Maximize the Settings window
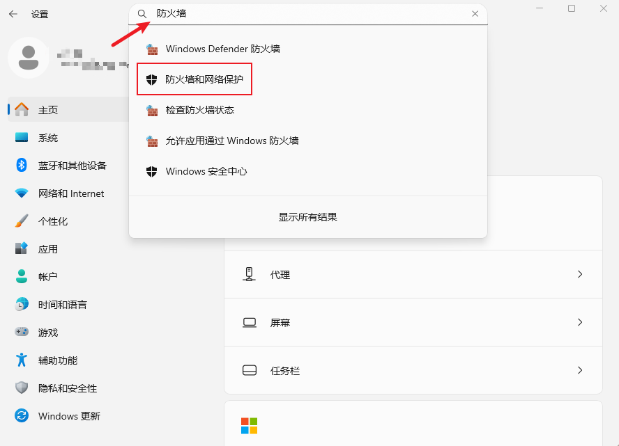Viewport: 619px width, 446px height. tap(572, 8)
